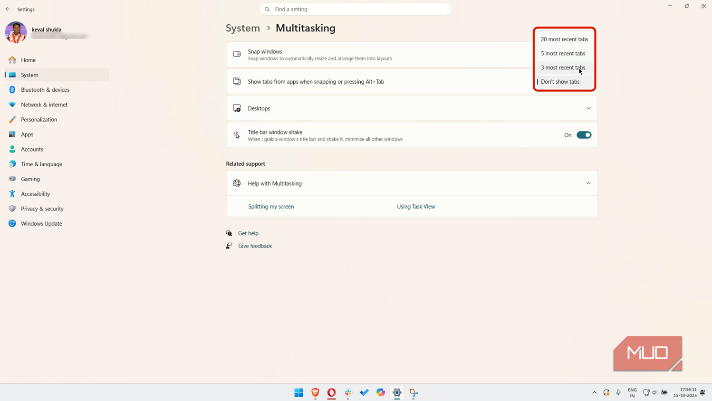Click the microphone icon in system tray
Image resolution: width=712 pixels, height=401 pixels.
point(618,392)
